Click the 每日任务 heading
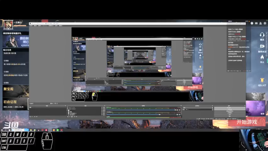Screen dimensions: 268x151 point(7,50)
